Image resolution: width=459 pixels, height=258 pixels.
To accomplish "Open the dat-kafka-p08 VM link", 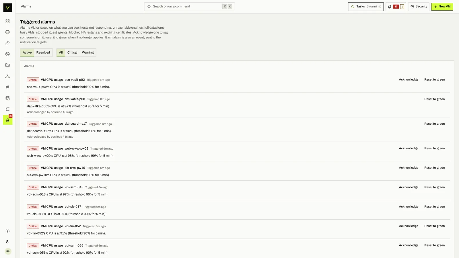I will 75,99.
